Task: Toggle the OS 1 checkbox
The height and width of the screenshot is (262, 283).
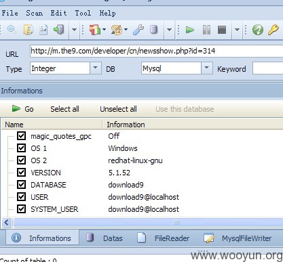Action: (x=21, y=148)
